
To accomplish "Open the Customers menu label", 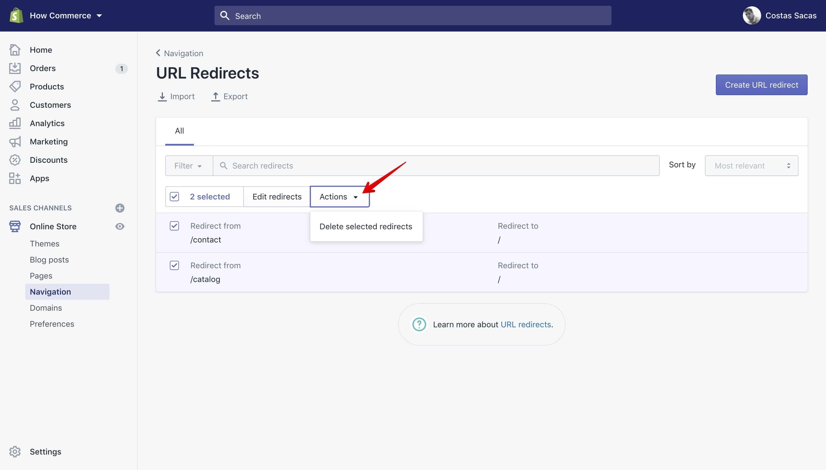I will tap(50, 105).
